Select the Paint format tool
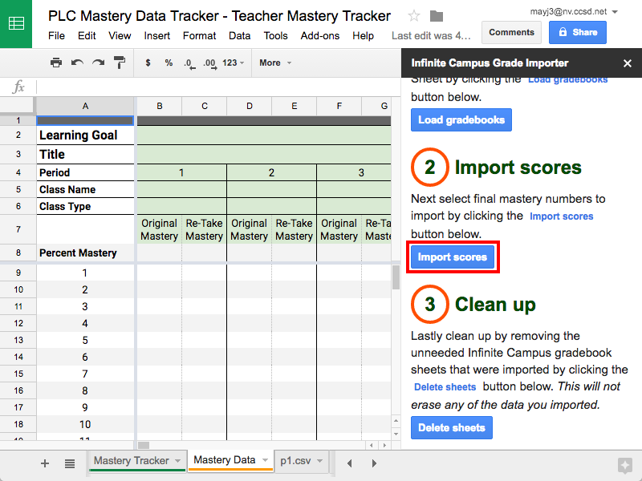This screenshot has height=481, width=642. tap(120, 63)
